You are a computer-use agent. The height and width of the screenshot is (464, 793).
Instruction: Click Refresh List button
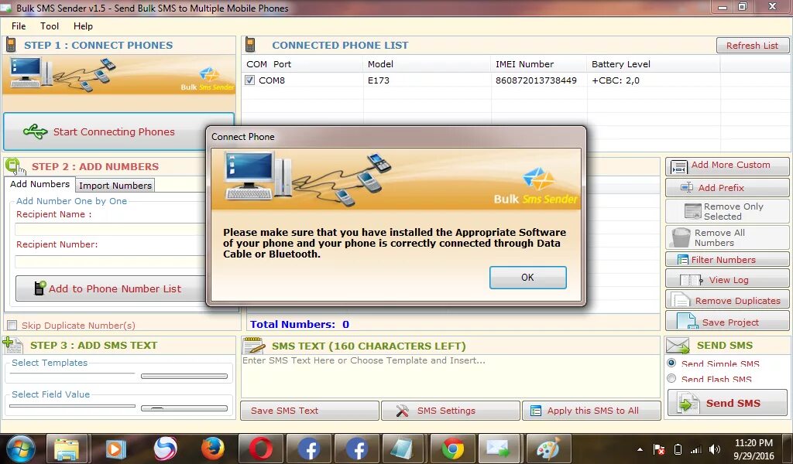[x=752, y=46]
